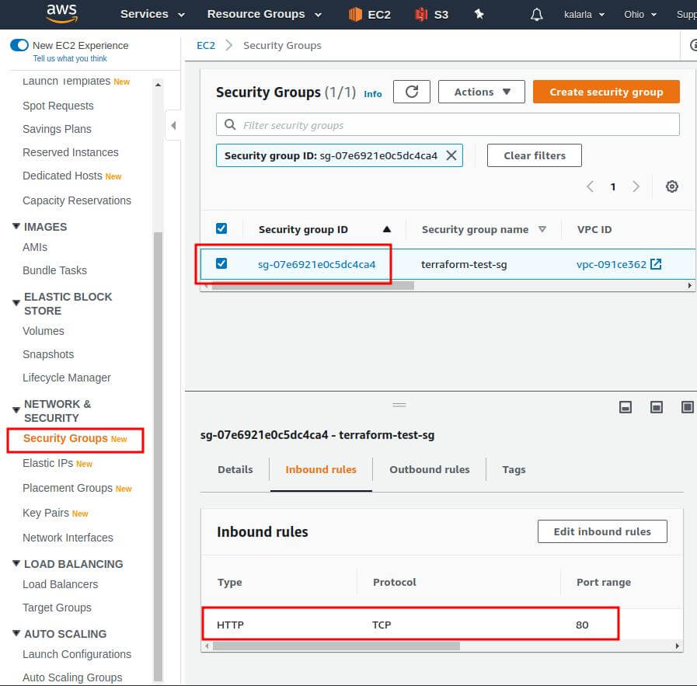Image resolution: width=697 pixels, height=686 pixels.
Task: Open the preferences gear icon
Action: 672,186
